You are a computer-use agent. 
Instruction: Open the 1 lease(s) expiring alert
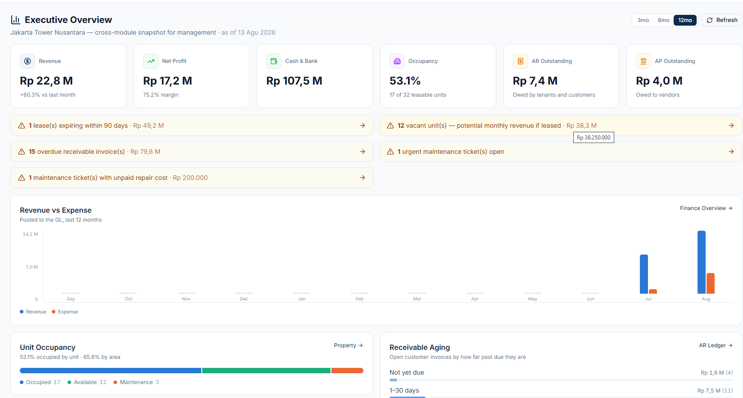pyautogui.click(x=192, y=125)
